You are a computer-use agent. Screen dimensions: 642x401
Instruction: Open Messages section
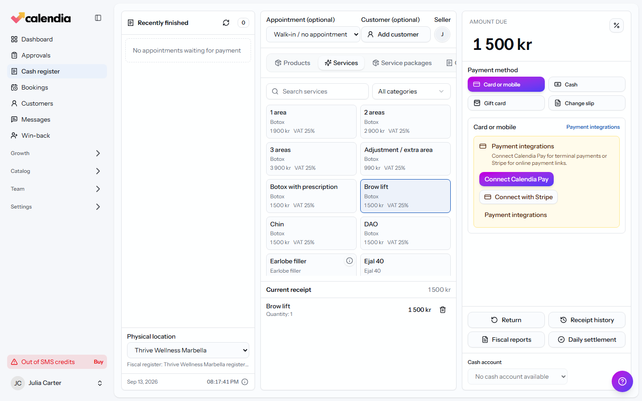57,119
